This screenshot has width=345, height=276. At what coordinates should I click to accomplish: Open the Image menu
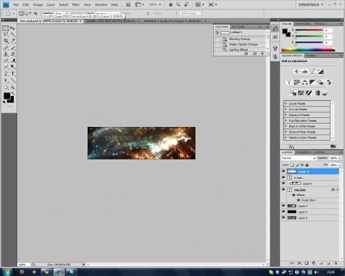click(x=37, y=5)
